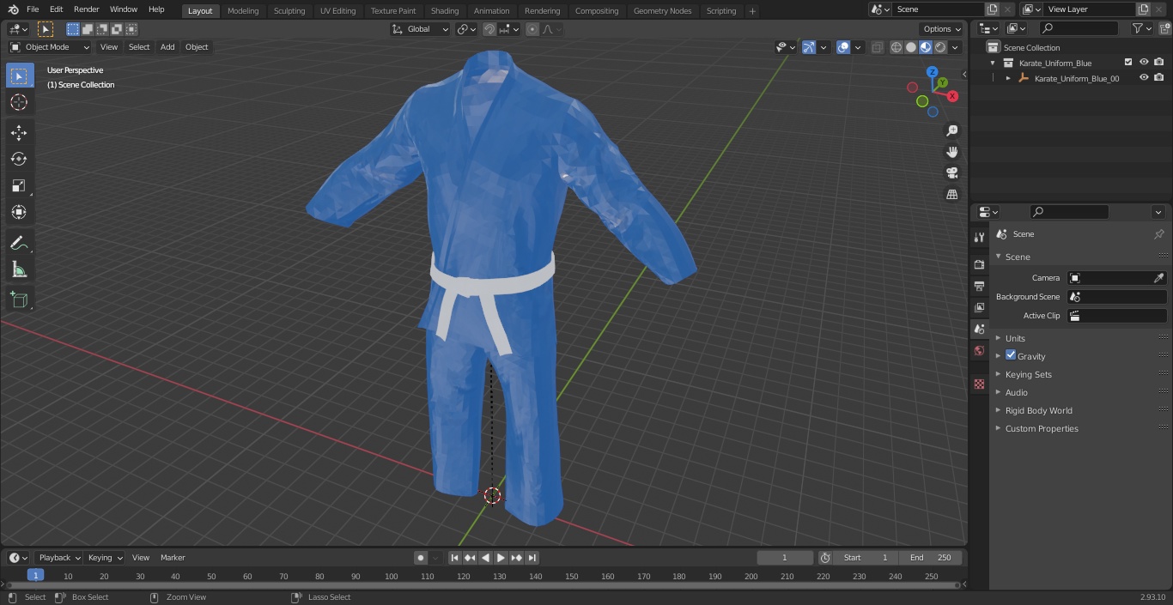Open View Layer properties tab
Screen dimensions: 1173x605
click(x=979, y=307)
